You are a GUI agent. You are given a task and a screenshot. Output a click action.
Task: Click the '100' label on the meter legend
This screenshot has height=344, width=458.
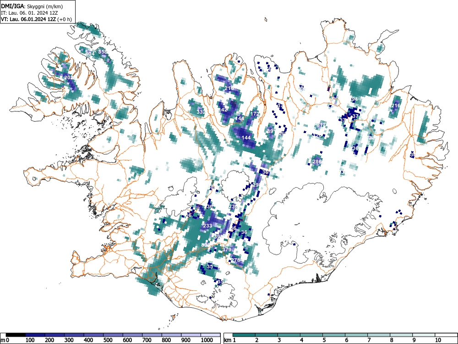30,340
